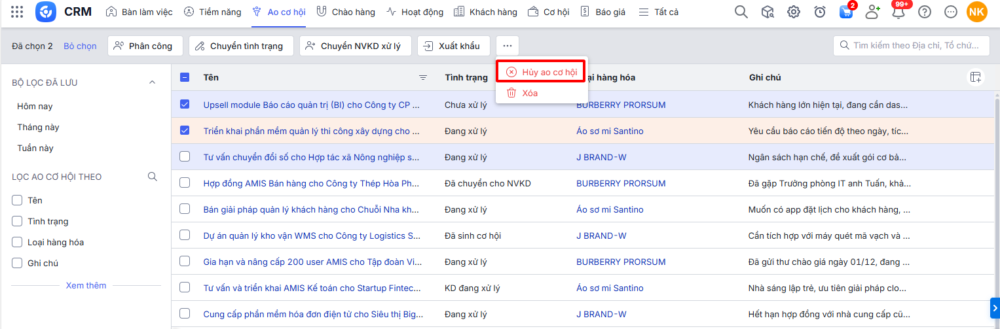Tick the Tình trạng filter checkbox
This screenshot has width=1000, height=329.
pyautogui.click(x=18, y=221)
